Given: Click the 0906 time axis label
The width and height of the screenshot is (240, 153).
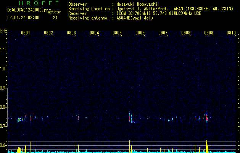Looking at the screenshot, I should [x=140, y=33].
